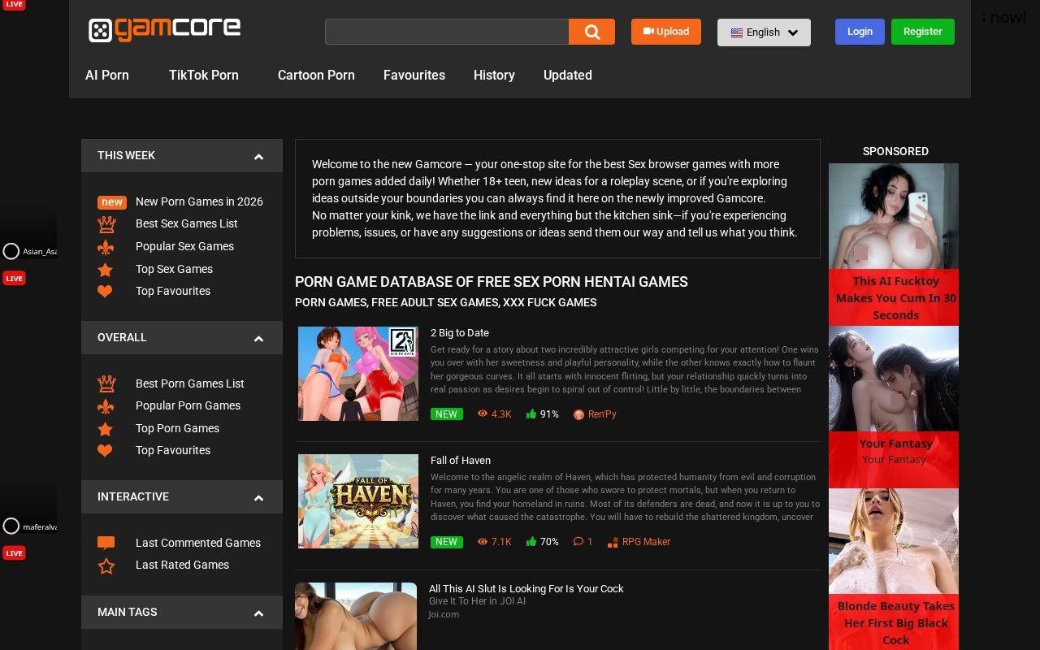
Task: Open the Cartoon Porn menu item
Action: coord(316,75)
